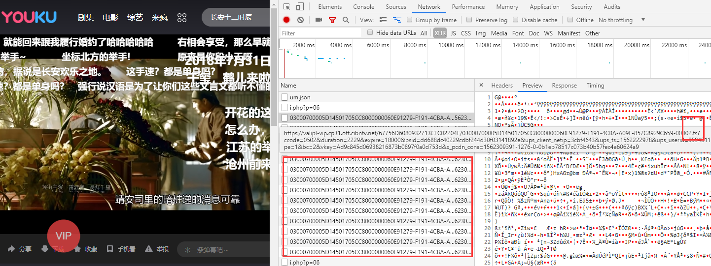Click the YOUKU logo
The width and height of the screenshot is (711, 266).
click(x=29, y=18)
